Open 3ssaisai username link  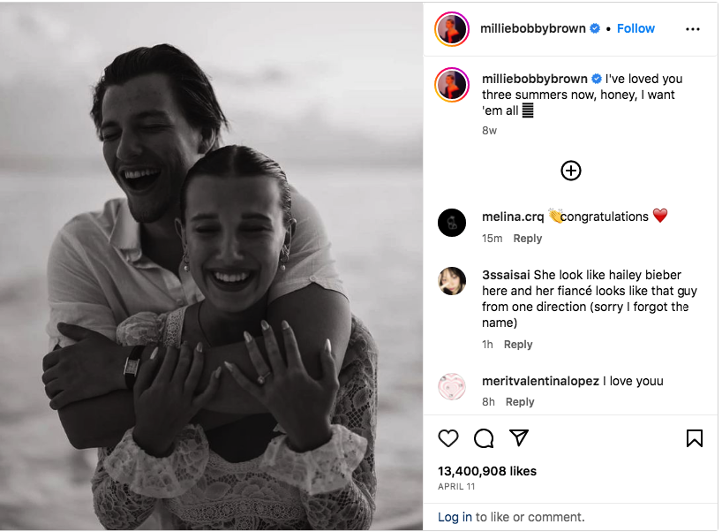(506, 275)
